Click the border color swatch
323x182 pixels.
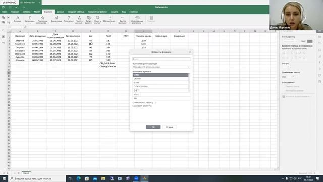[x=309, y=41]
